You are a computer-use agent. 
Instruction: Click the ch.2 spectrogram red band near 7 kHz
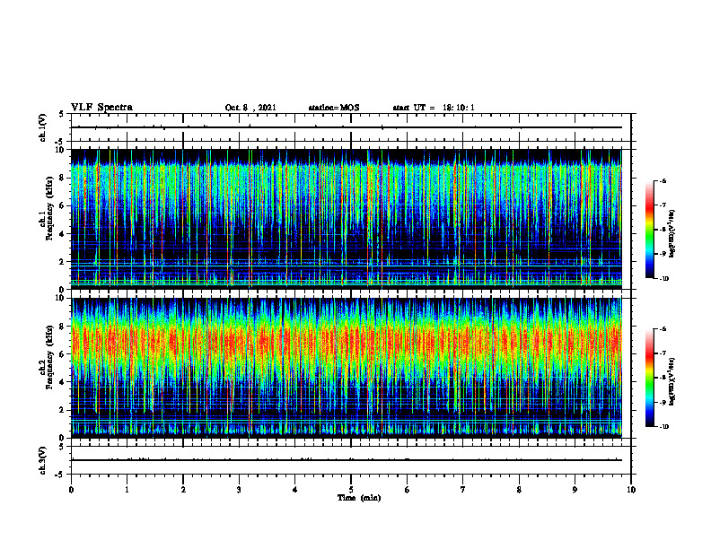(347, 342)
